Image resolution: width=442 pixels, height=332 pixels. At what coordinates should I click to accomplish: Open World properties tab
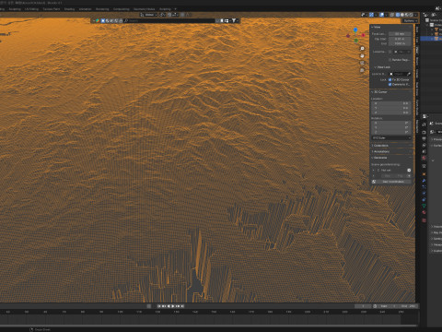click(x=424, y=158)
